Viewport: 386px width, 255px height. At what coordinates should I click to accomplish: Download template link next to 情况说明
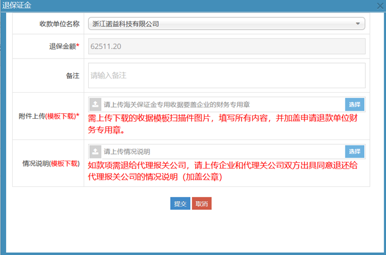click(x=64, y=163)
